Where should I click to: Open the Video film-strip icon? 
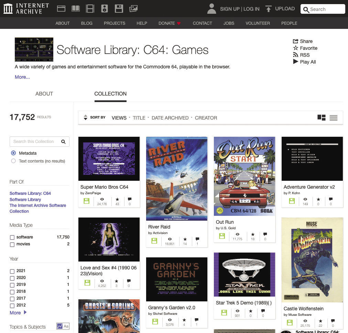[x=90, y=9]
